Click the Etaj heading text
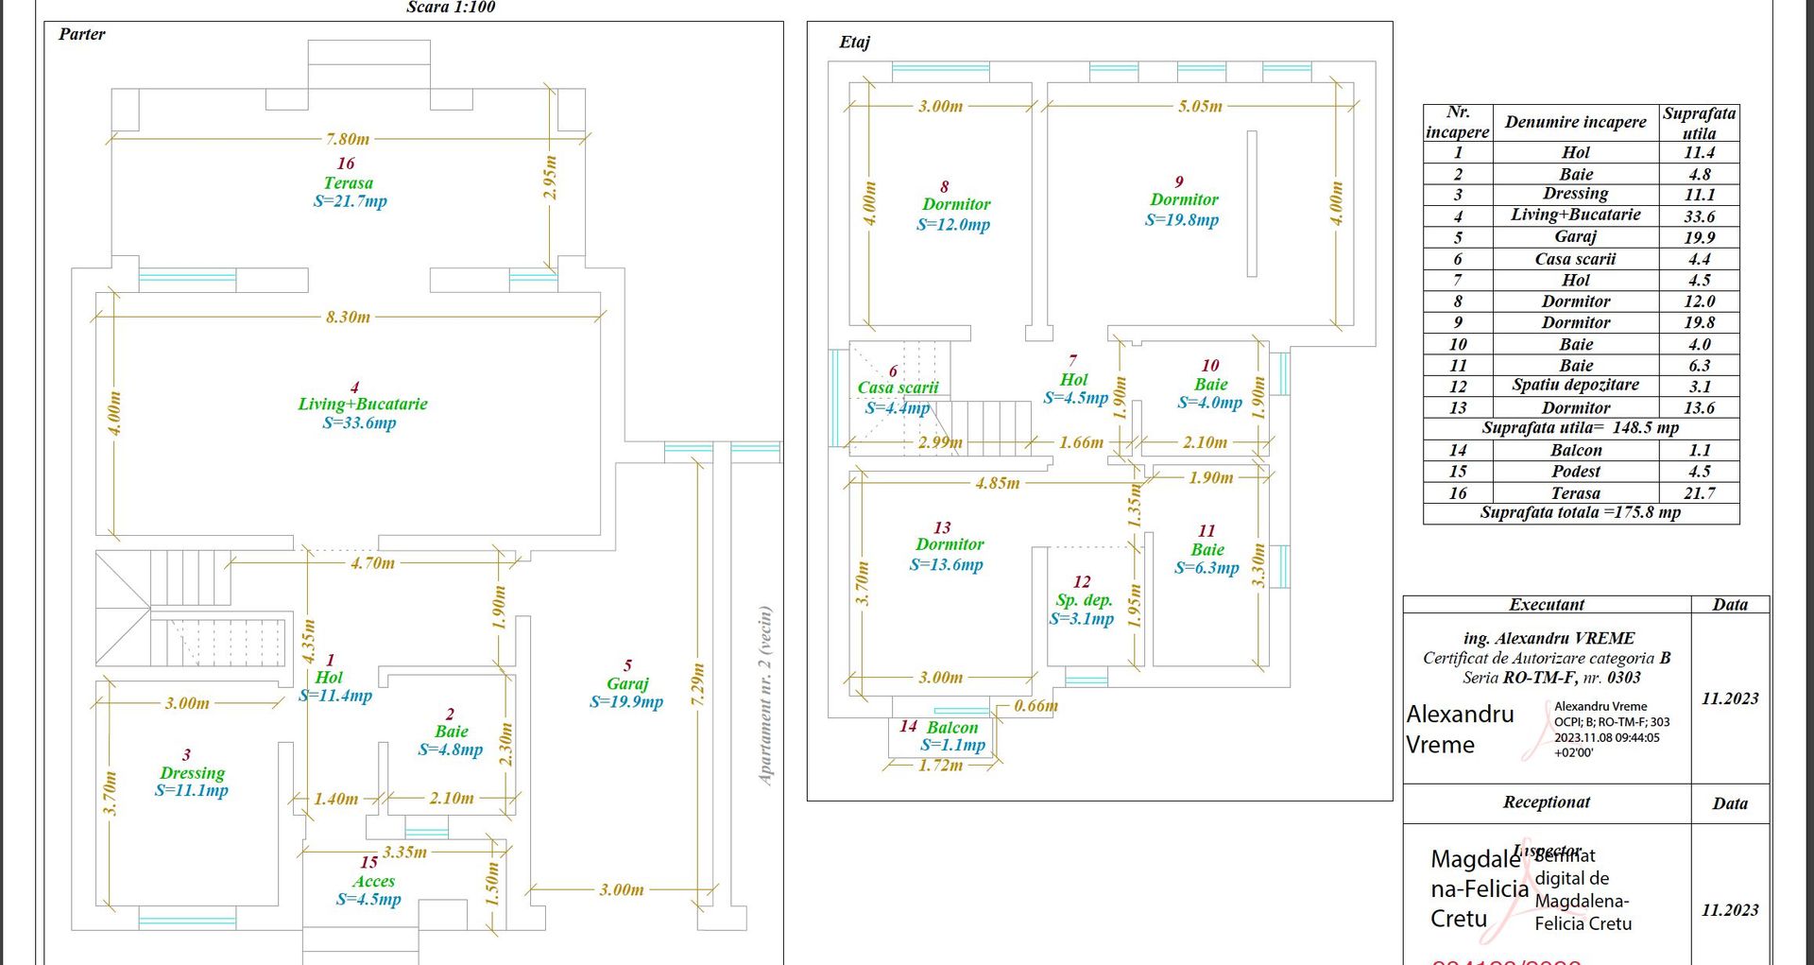Screen dimensions: 1814x965 [x=854, y=43]
